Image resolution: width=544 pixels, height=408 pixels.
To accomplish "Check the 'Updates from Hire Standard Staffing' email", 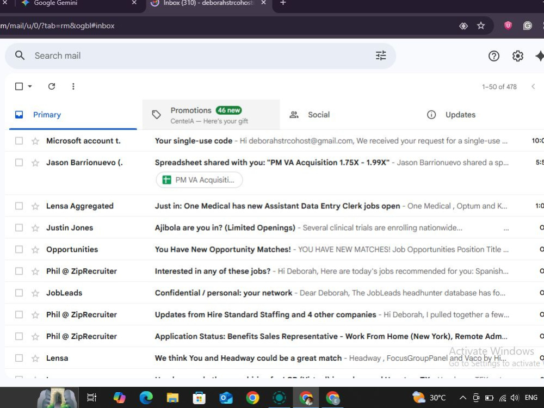I will 19,314.
